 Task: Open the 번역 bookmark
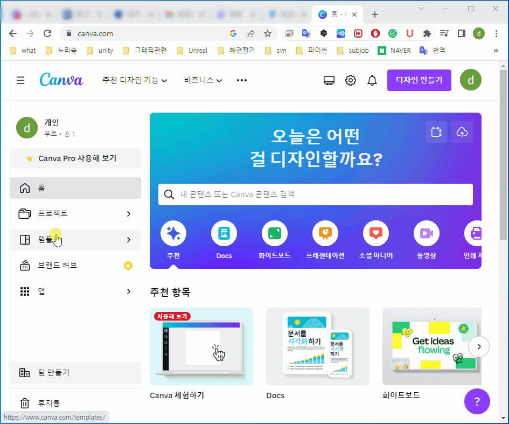click(433, 50)
